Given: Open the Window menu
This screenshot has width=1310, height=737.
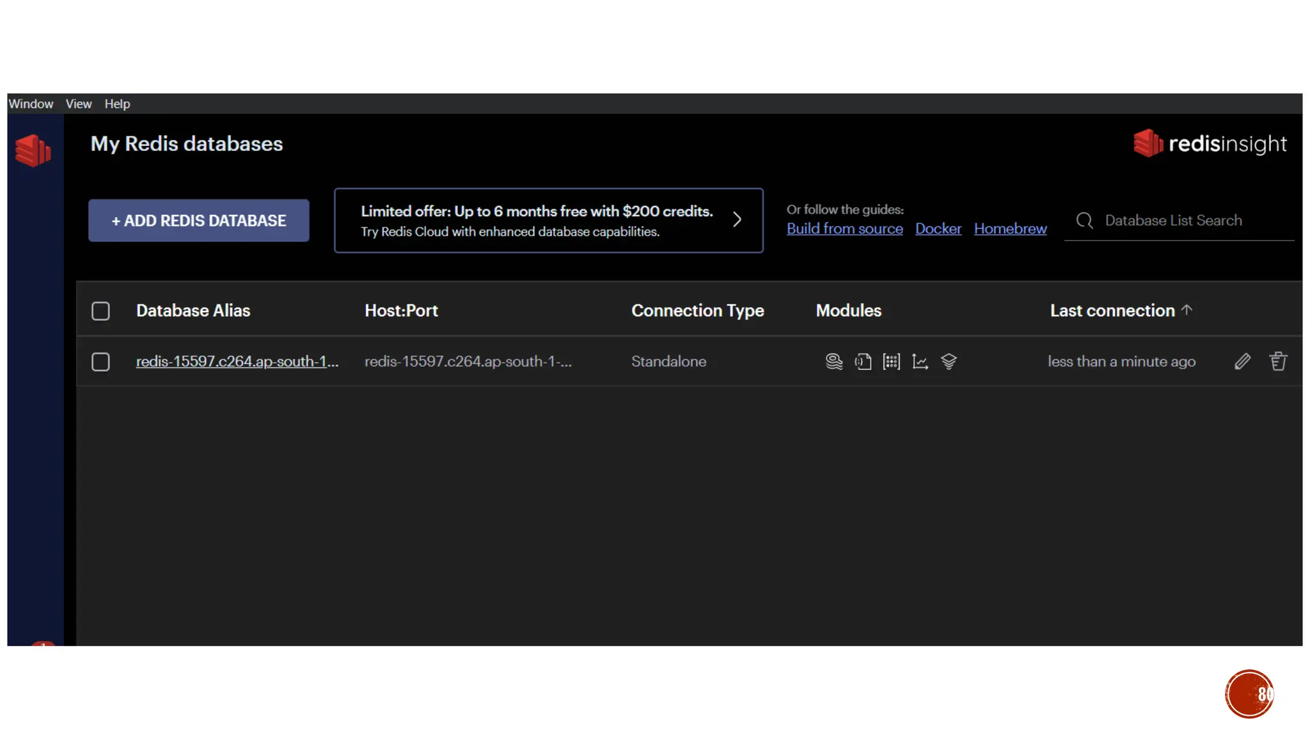Looking at the screenshot, I should (31, 104).
